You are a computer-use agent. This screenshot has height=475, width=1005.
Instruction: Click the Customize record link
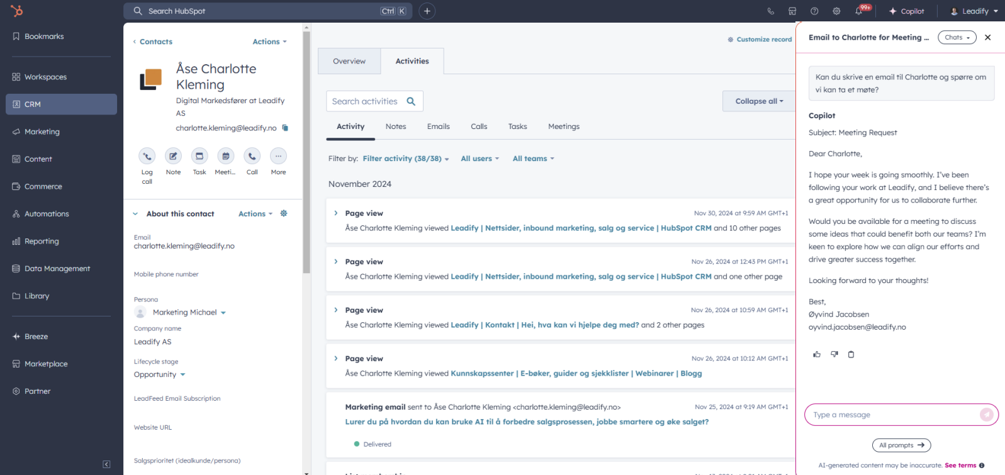tap(760, 39)
